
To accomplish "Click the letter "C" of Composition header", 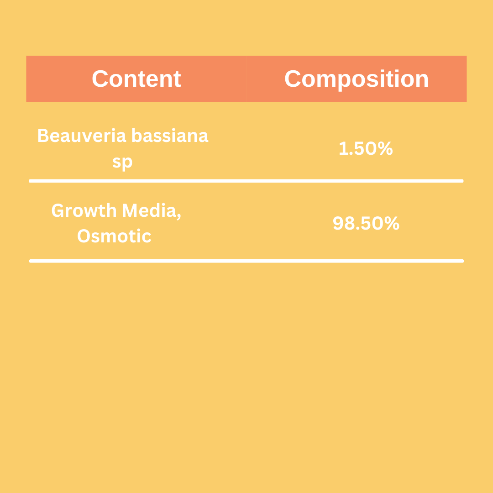I will 293,79.
